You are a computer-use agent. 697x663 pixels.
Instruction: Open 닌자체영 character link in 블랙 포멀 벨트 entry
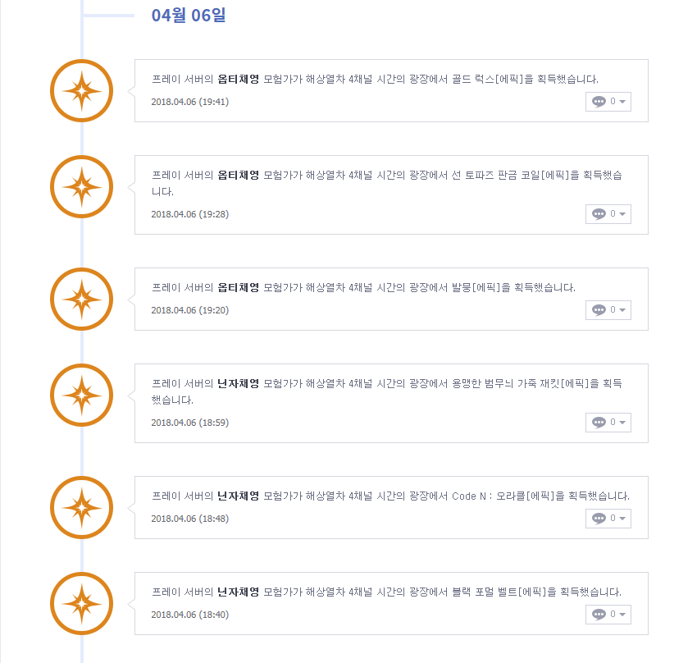pyautogui.click(x=238, y=592)
